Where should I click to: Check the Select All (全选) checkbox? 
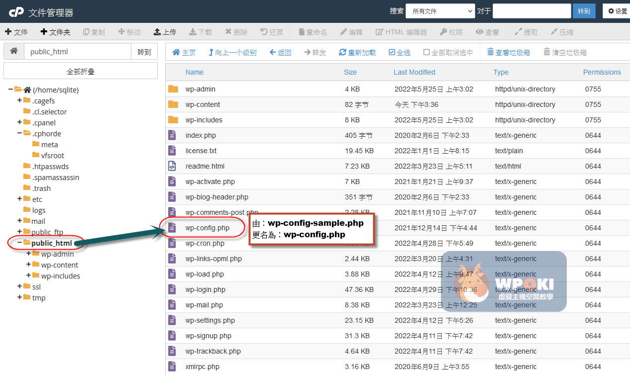pyautogui.click(x=392, y=52)
